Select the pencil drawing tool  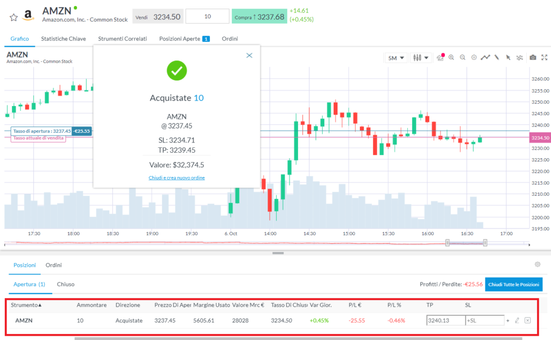point(497,57)
